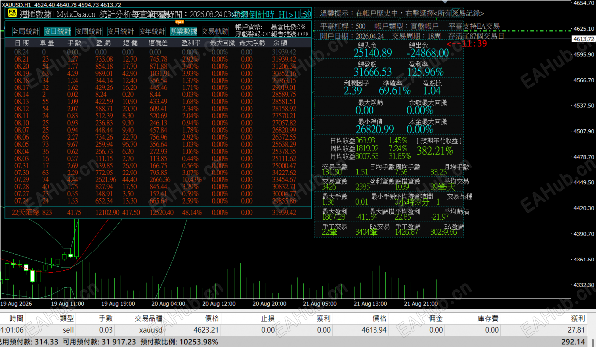Viewport: 596px width, 347px height.
Task: Click the current price label 4613.72
Action: click(584, 39)
